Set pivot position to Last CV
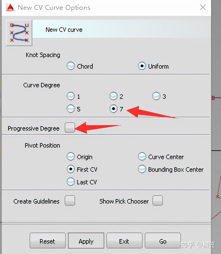 [71, 182]
